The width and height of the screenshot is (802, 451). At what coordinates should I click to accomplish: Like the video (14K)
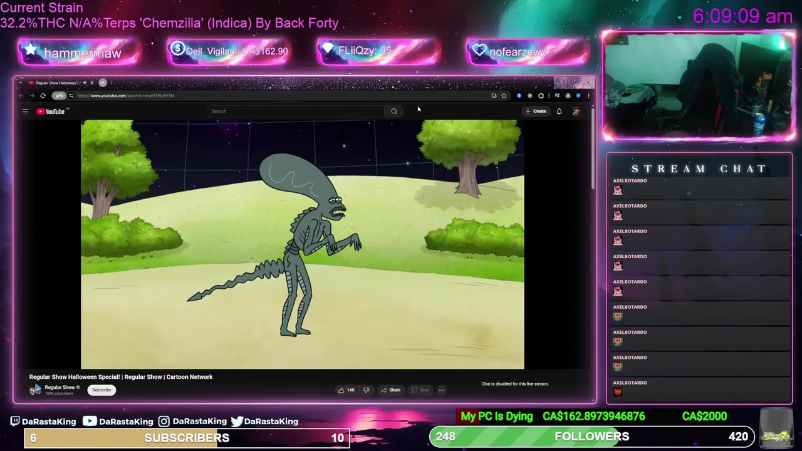(346, 390)
